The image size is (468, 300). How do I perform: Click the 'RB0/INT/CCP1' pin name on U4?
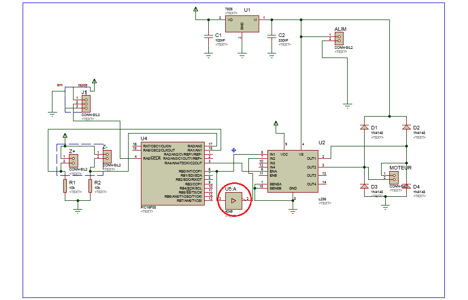(190, 172)
